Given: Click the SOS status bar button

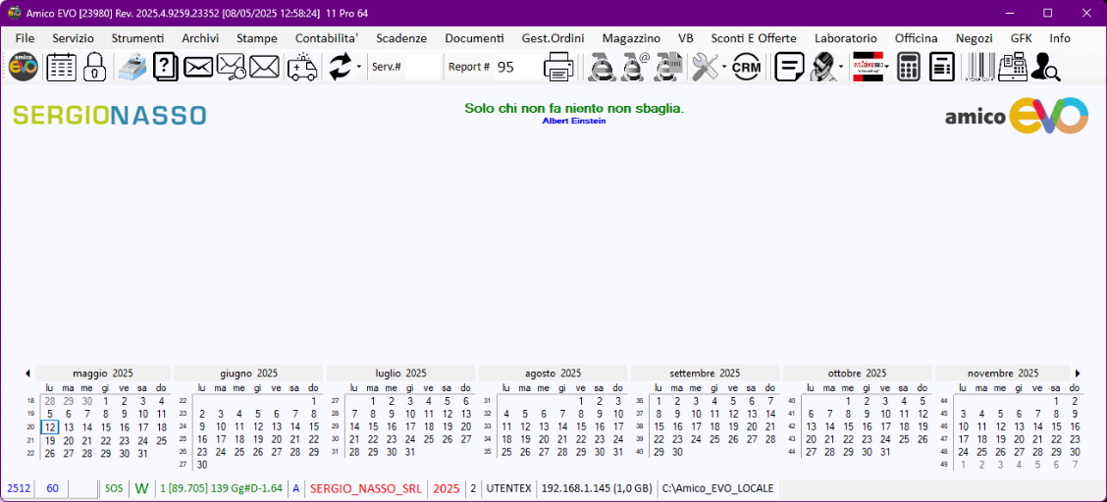Looking at the screenshot, I should (x=114, y=488).
